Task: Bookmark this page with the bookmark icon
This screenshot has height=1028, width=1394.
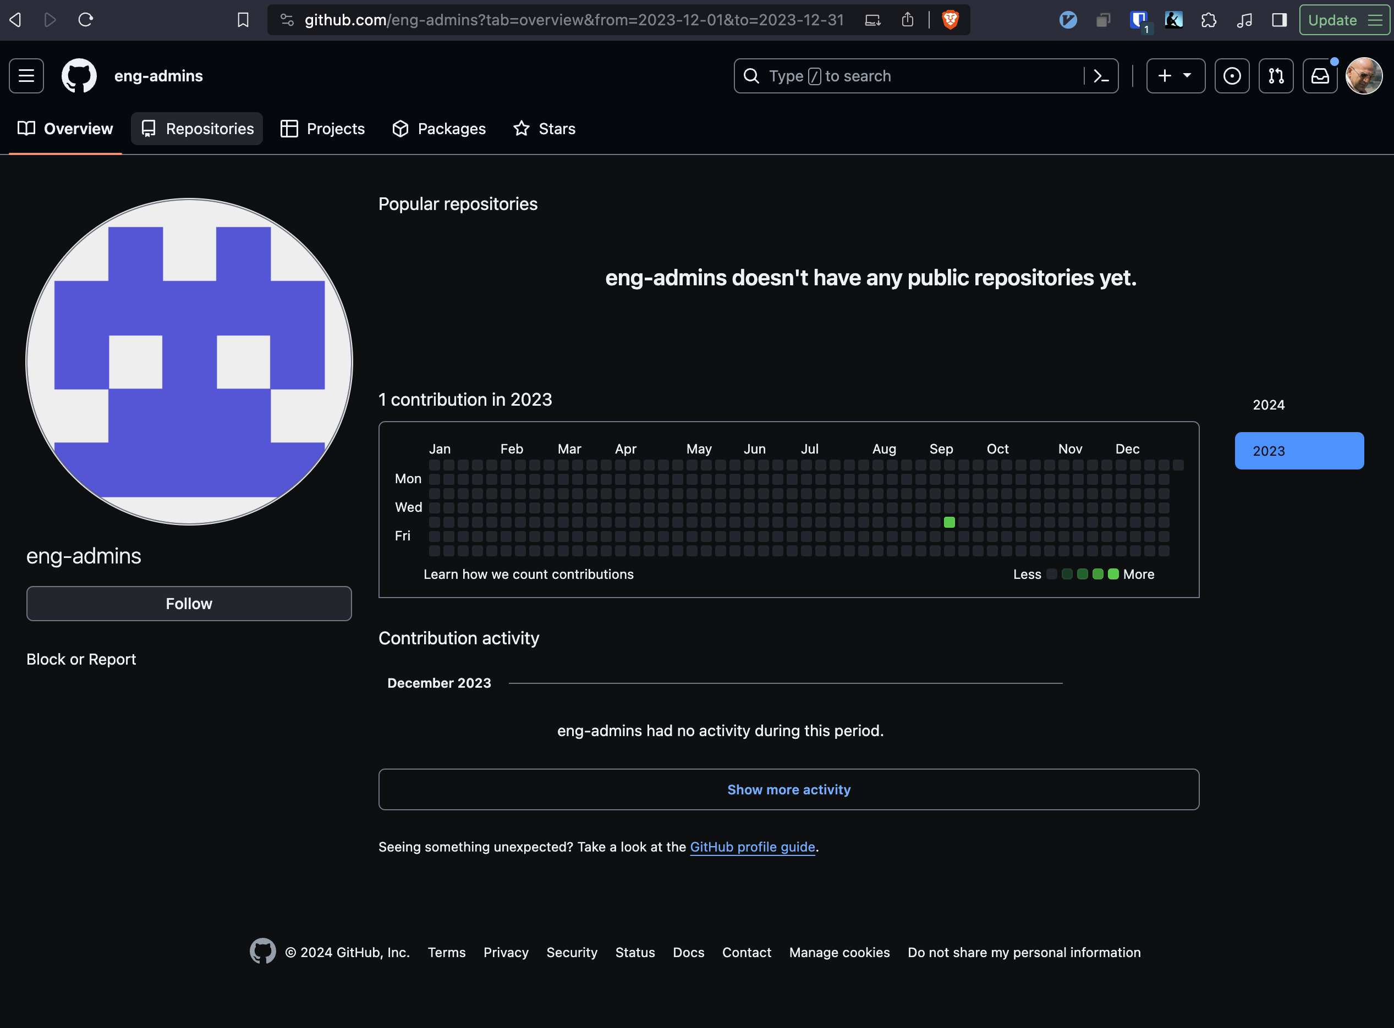Action: [x=243, y=20]
